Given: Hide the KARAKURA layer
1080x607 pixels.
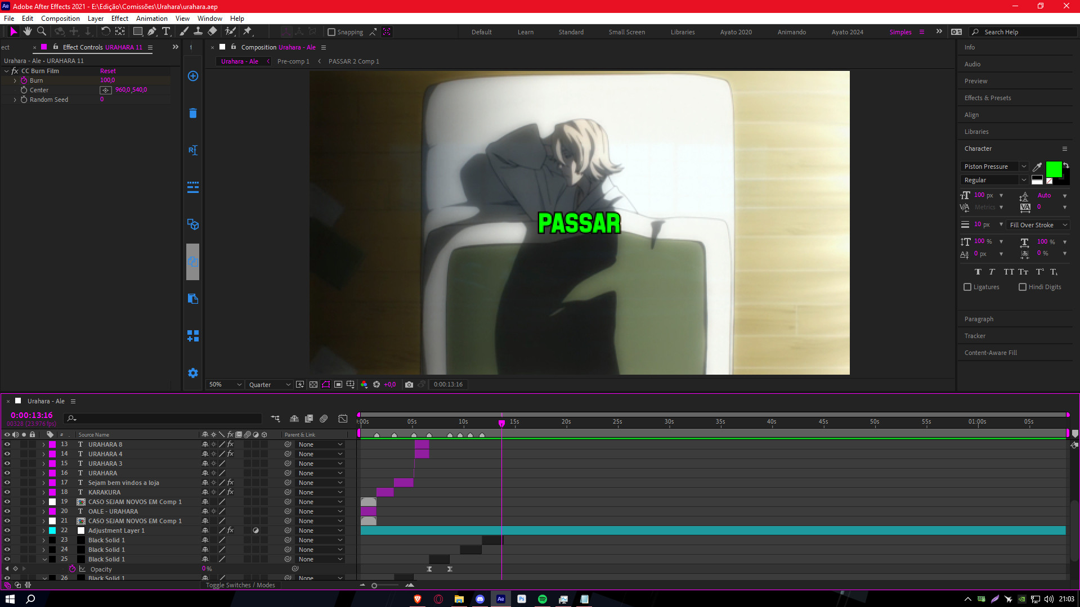Looking at the screenshot, I should click(7, 492).
